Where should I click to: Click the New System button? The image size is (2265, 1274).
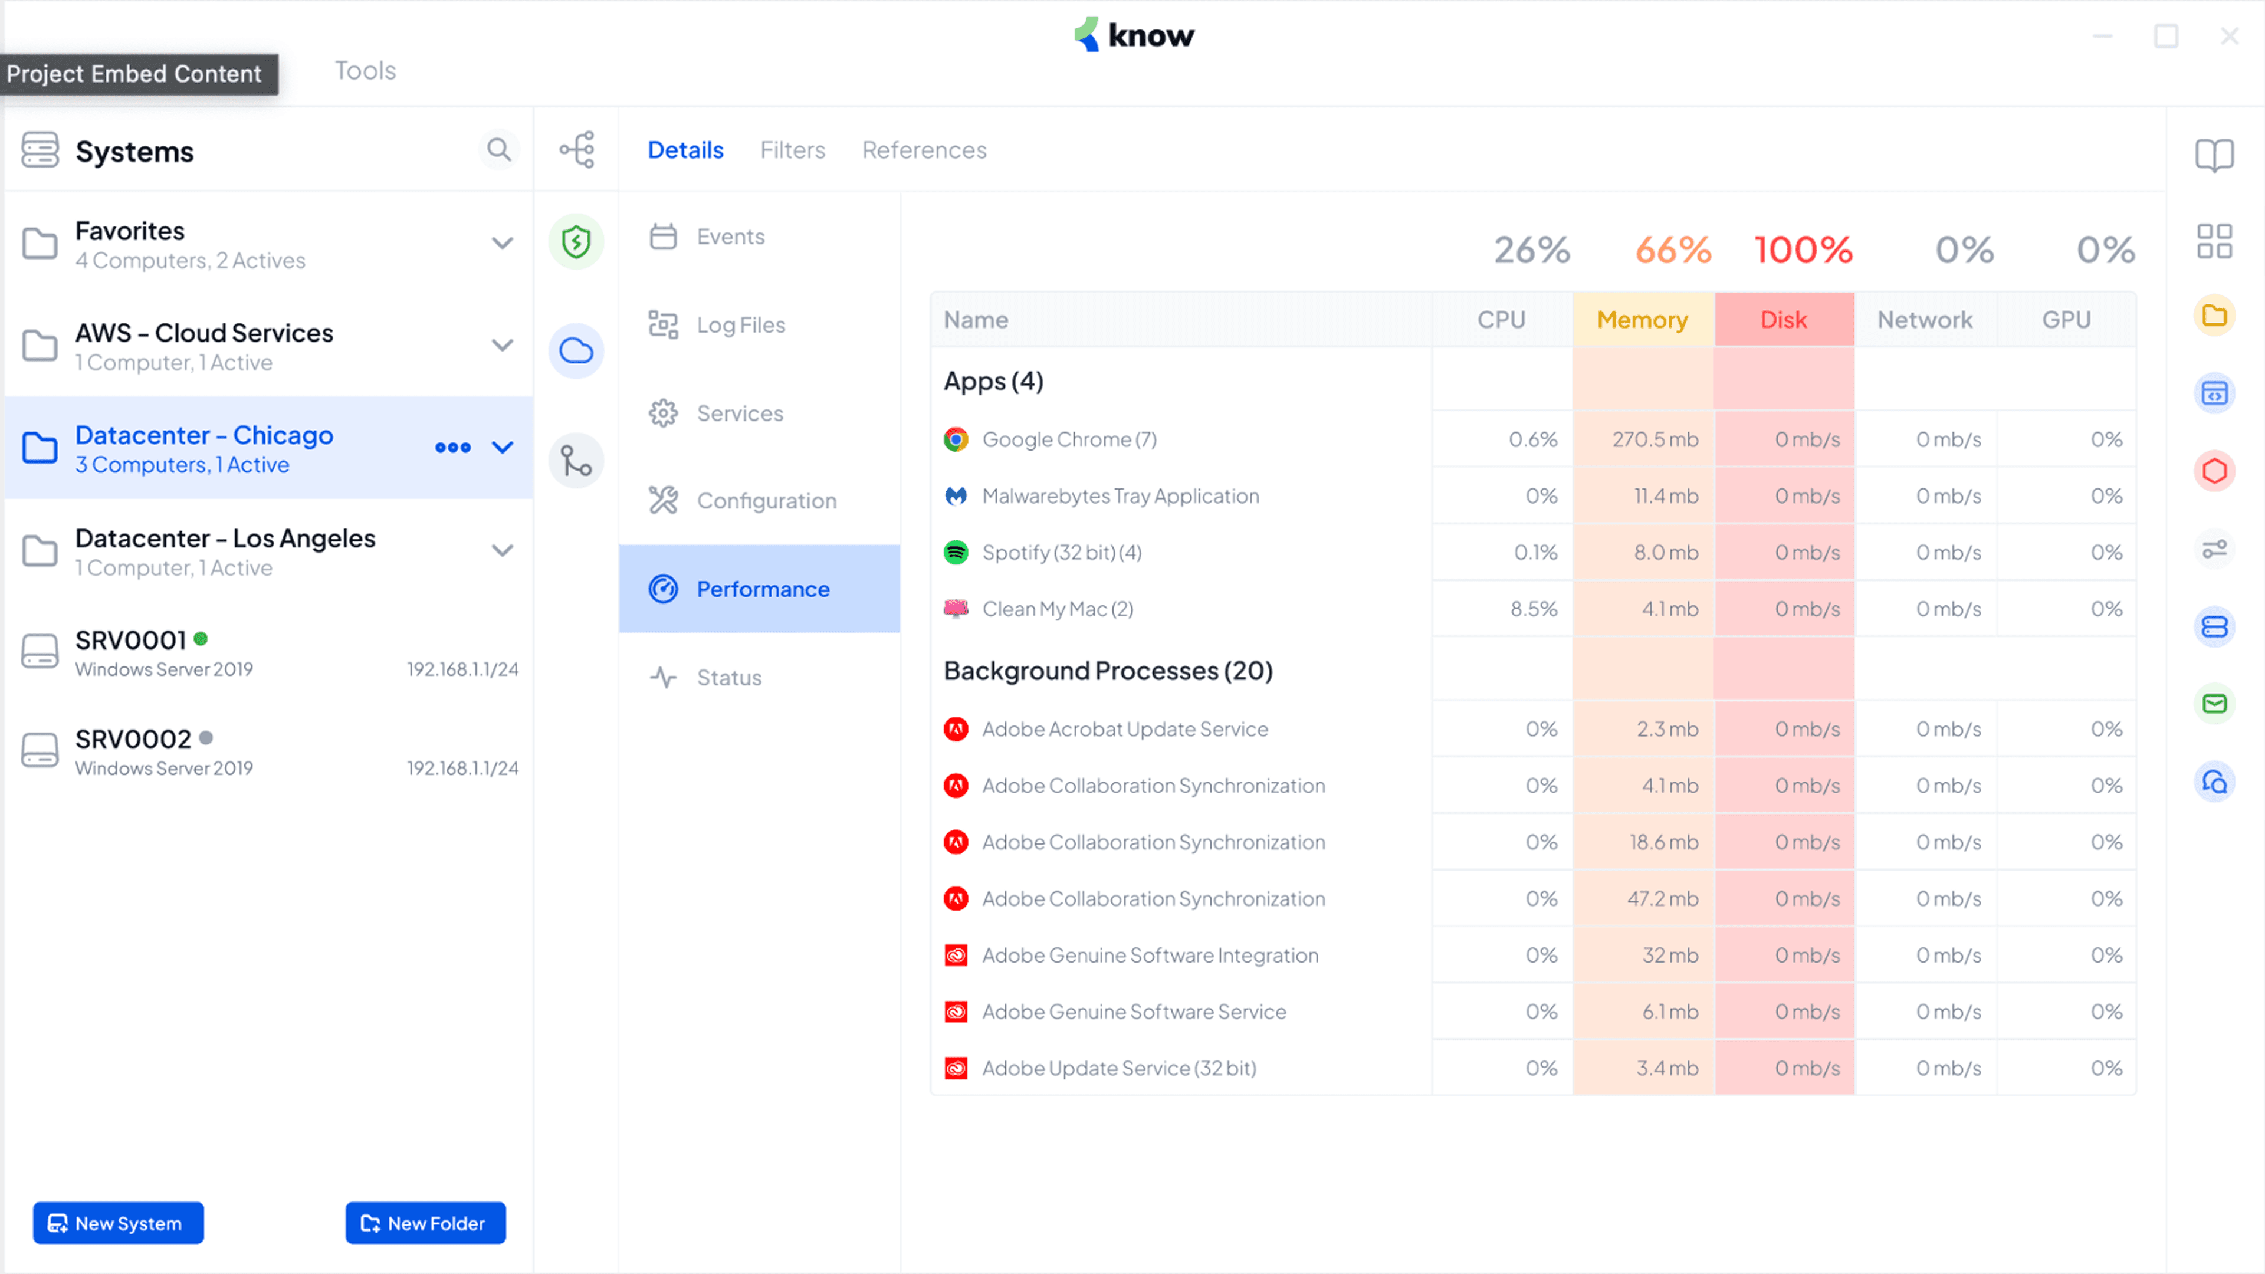click(119, 1223)
